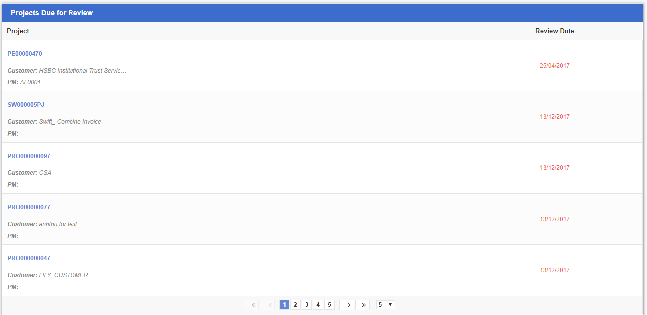Select page 5 in pagination
The image size is (647, 315).
tap(329, 305)
